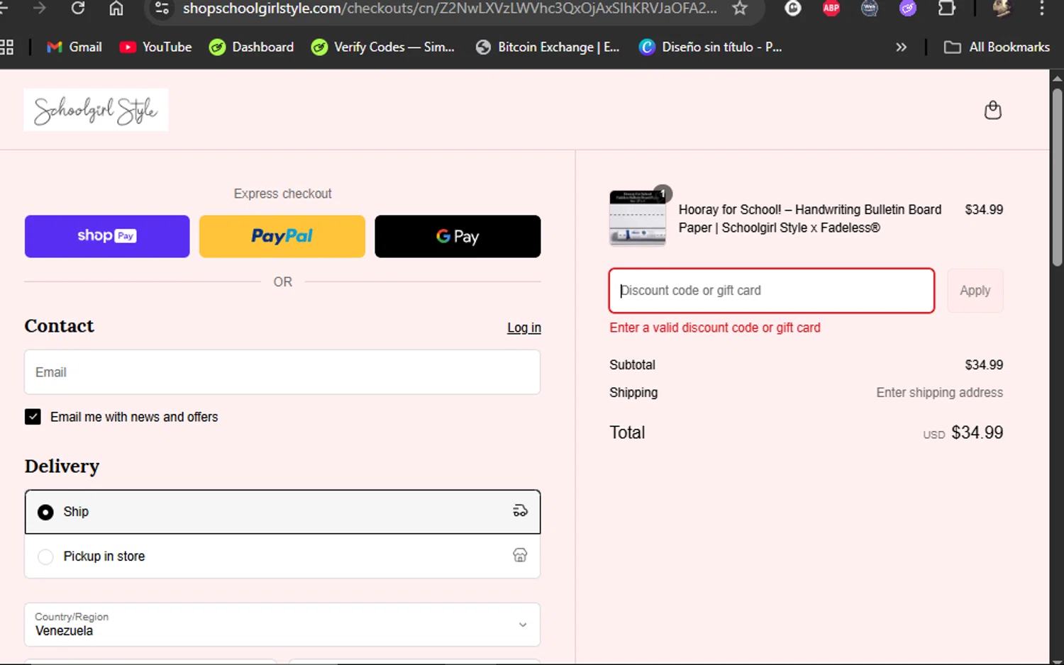Open the globe extension right of ABP
1064x665 pixels.
(870, 9)
